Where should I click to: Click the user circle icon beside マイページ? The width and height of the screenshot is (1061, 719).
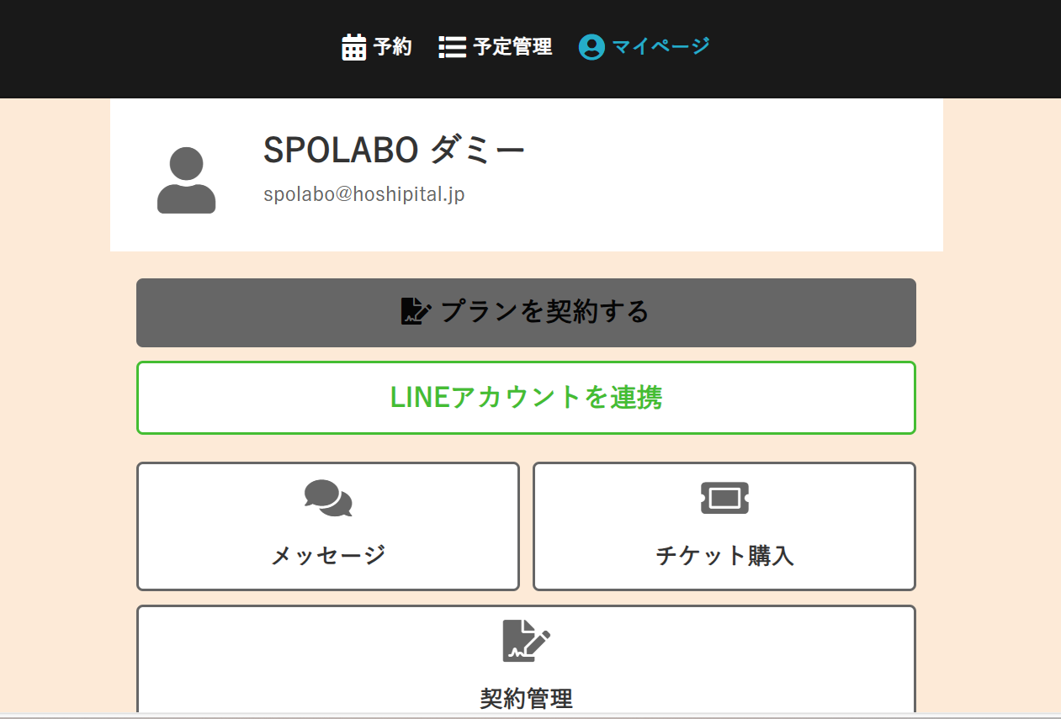(x=592, y=47)
